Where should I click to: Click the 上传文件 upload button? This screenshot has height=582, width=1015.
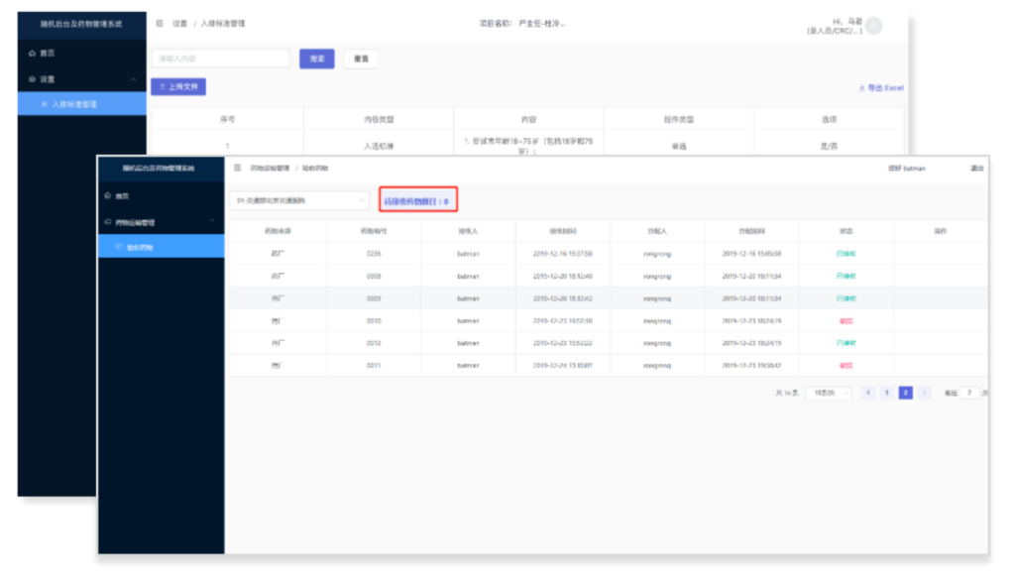pyautogui.click(x=178, y=87)
